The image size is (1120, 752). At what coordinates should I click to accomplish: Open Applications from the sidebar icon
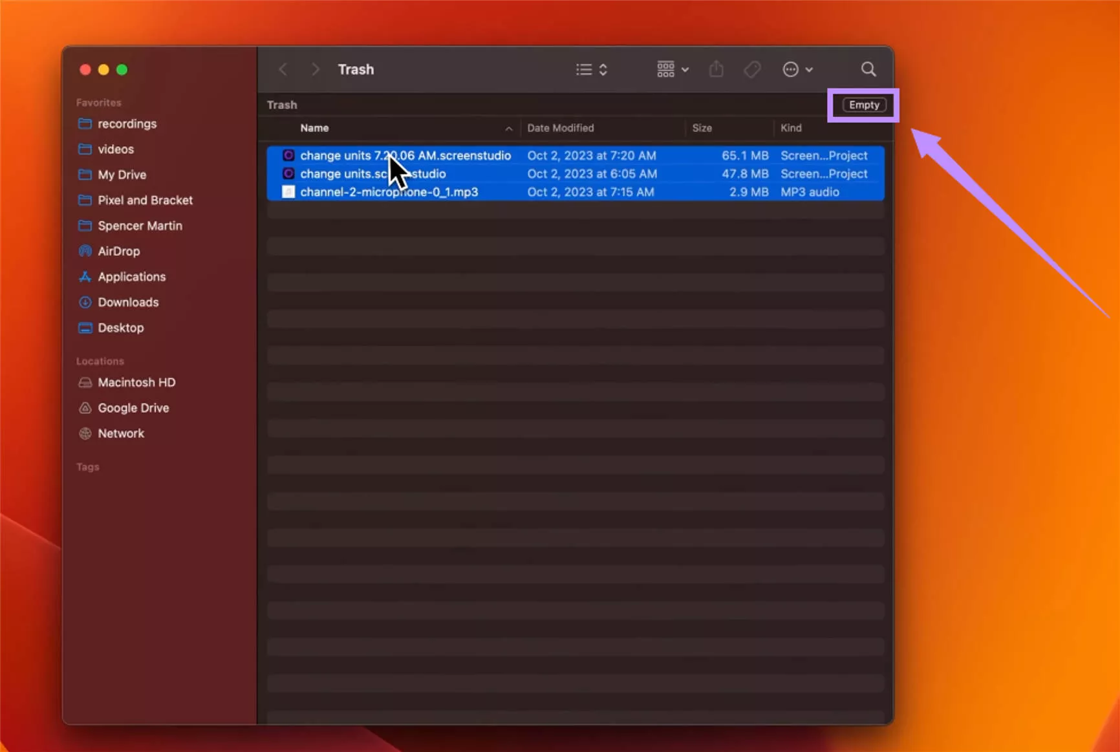point(85,277)
